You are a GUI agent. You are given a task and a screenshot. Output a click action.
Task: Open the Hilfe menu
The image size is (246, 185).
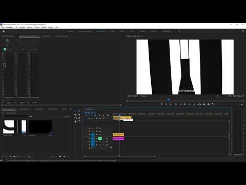click(56, 27)
